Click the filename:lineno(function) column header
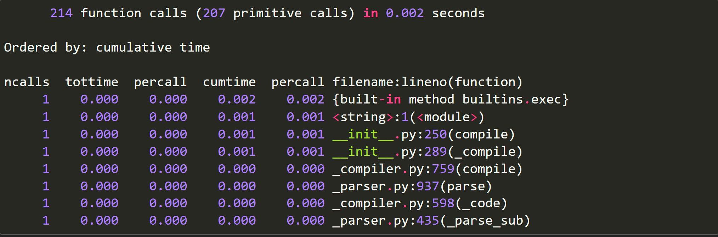The width and height of the screenshot is (718, 237). click(x=427, y=82)
